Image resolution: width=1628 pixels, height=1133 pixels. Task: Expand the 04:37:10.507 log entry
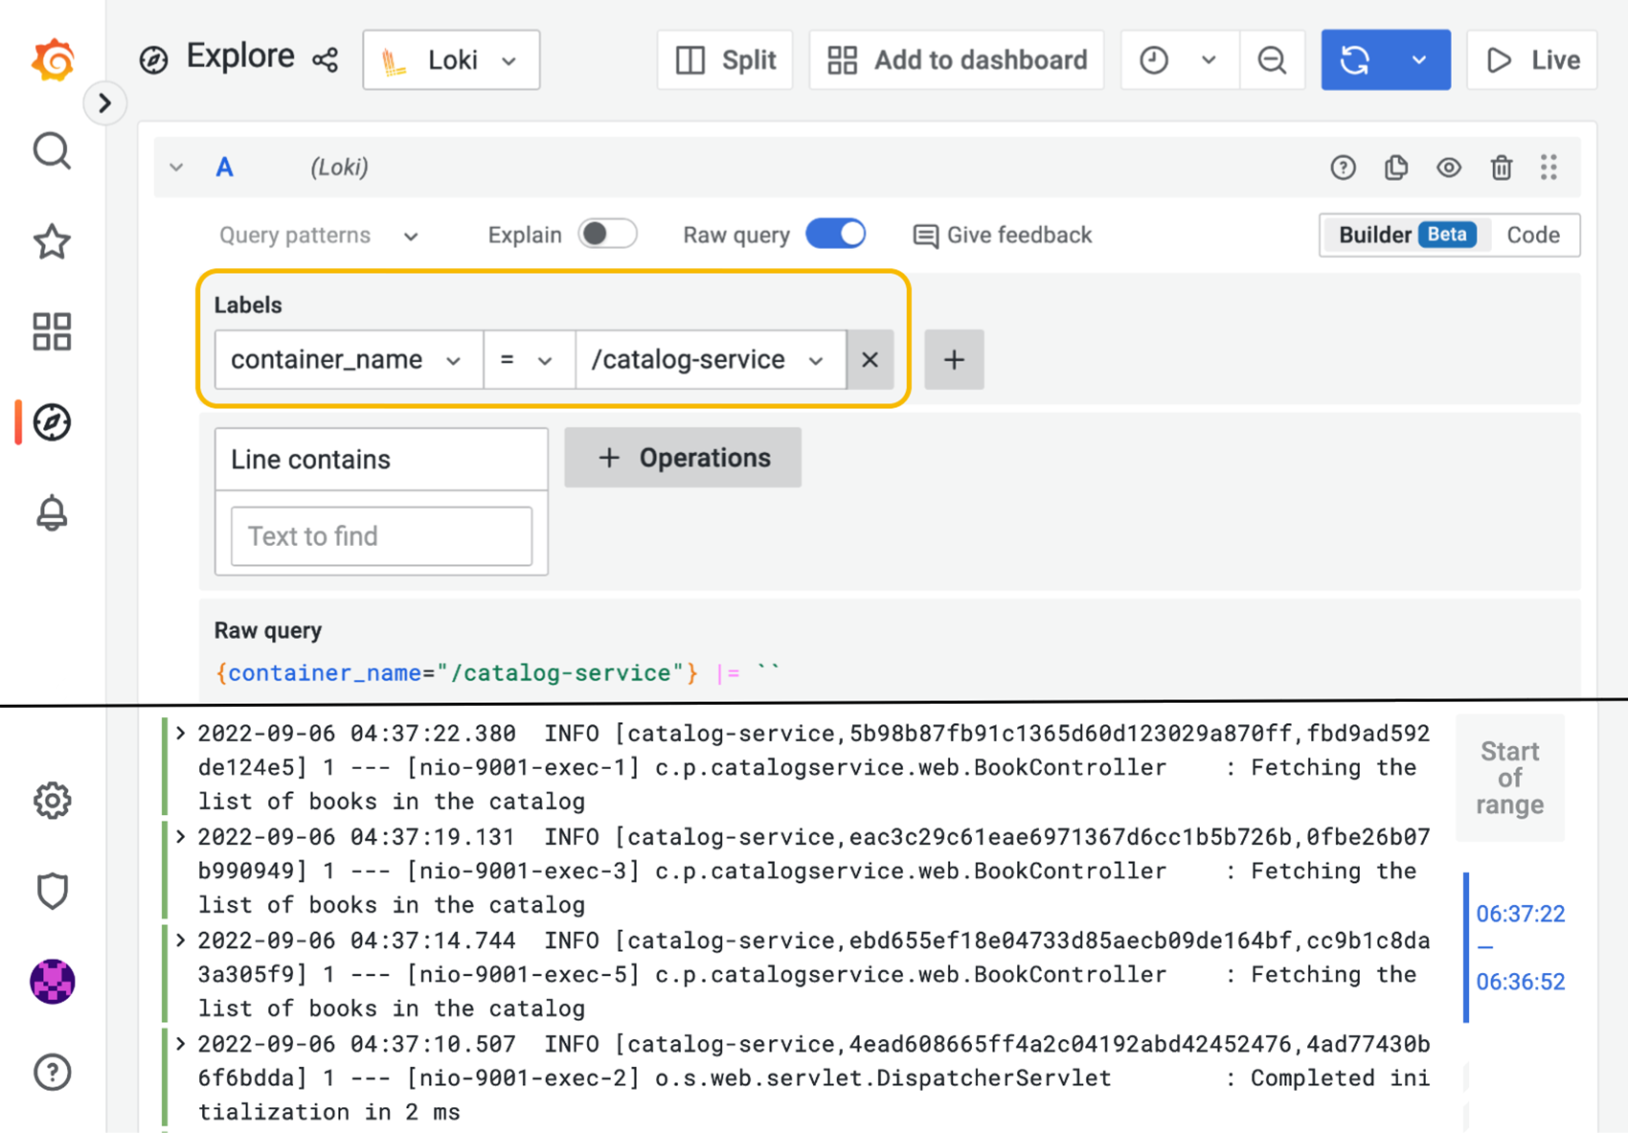pyautogui.click(x=180, y=1044)
